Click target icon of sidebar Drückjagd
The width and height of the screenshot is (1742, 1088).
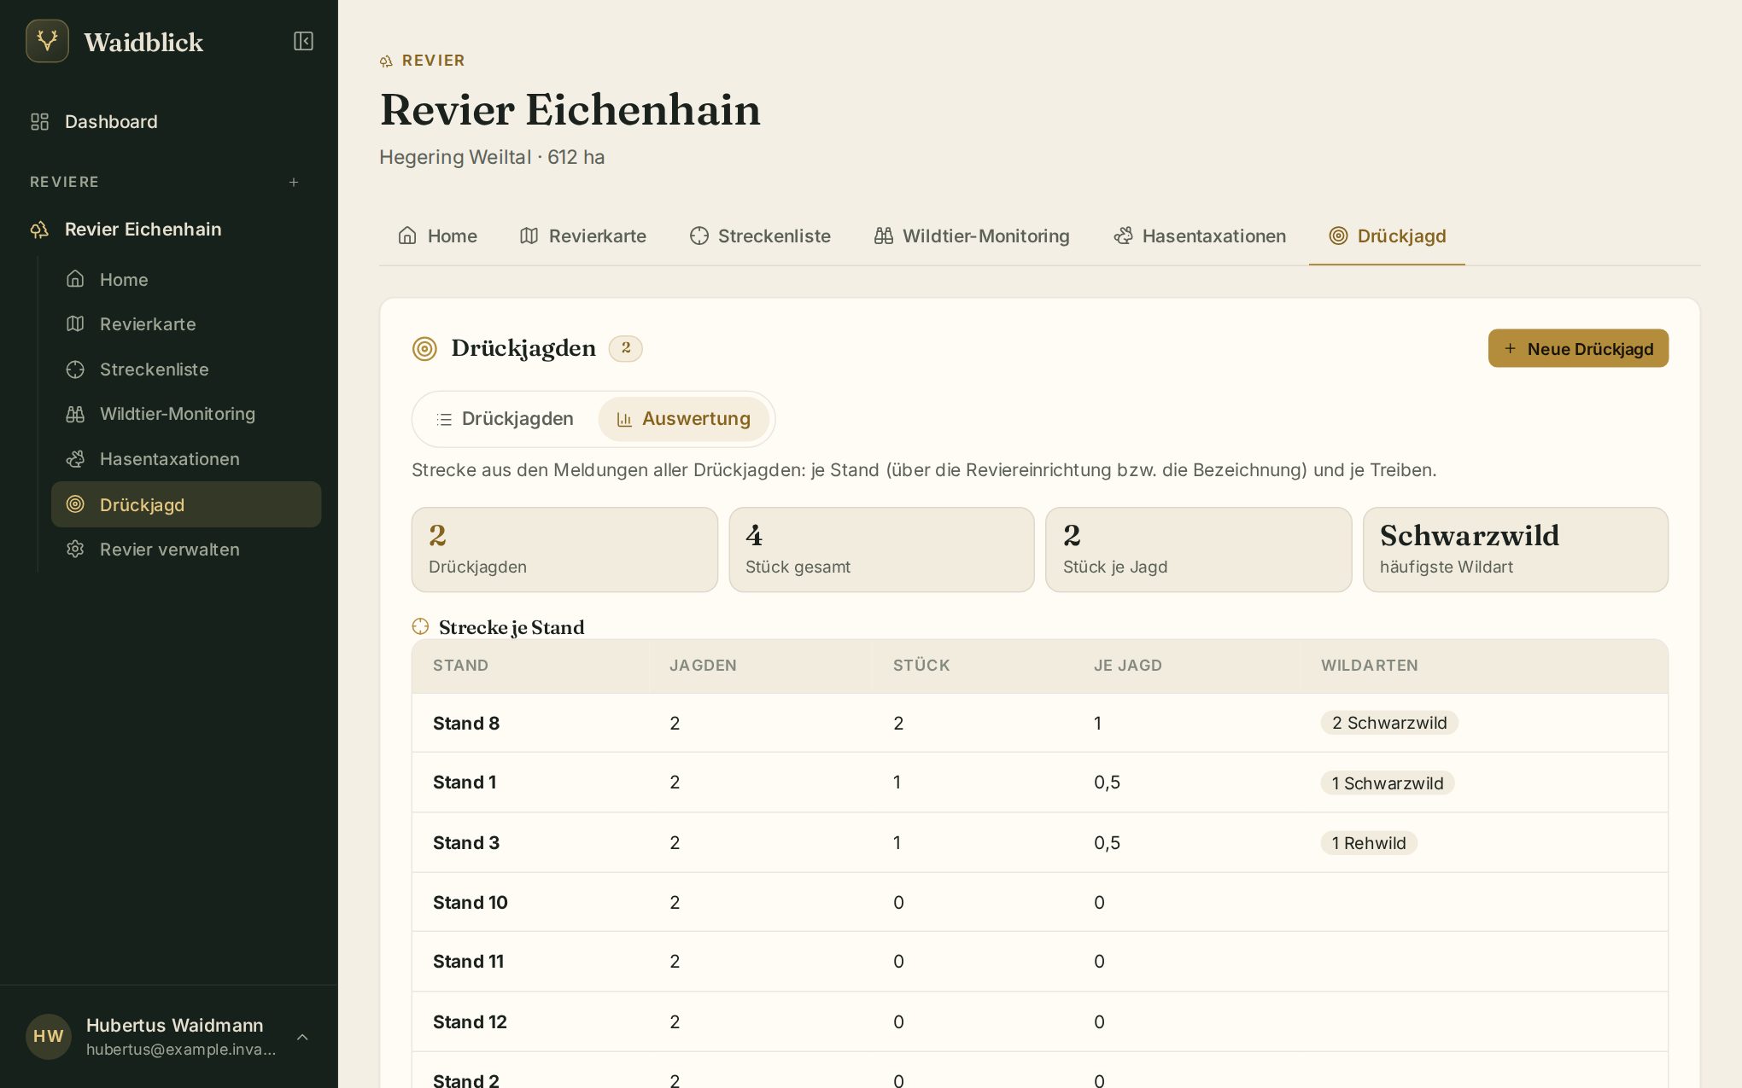click(75, 503)
